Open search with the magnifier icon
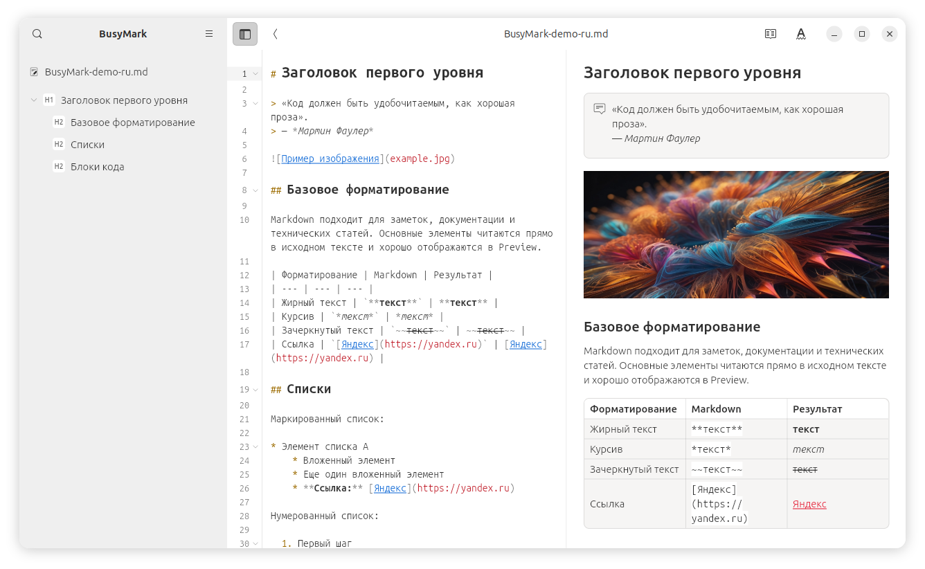This screenshot has height=569, width=925. [37, 34]
